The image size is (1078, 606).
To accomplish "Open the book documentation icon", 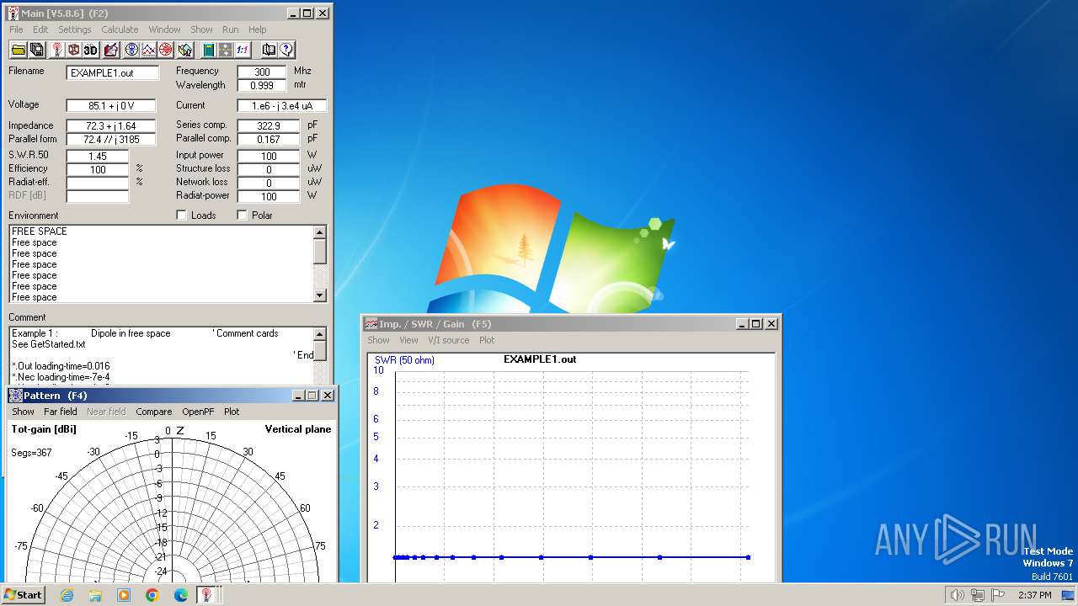I will pos(269,50).
